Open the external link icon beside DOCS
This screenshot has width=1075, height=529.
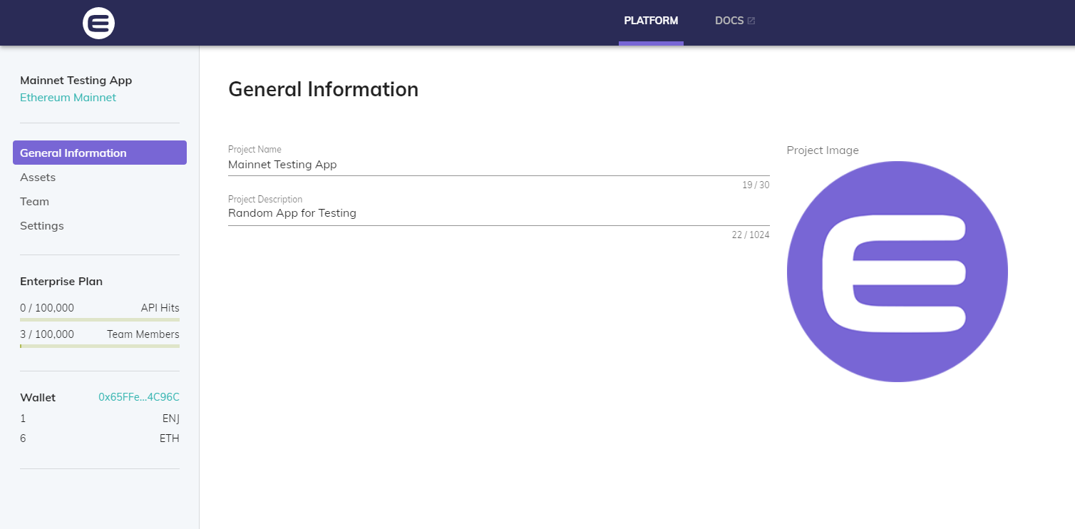pos(751,21)
